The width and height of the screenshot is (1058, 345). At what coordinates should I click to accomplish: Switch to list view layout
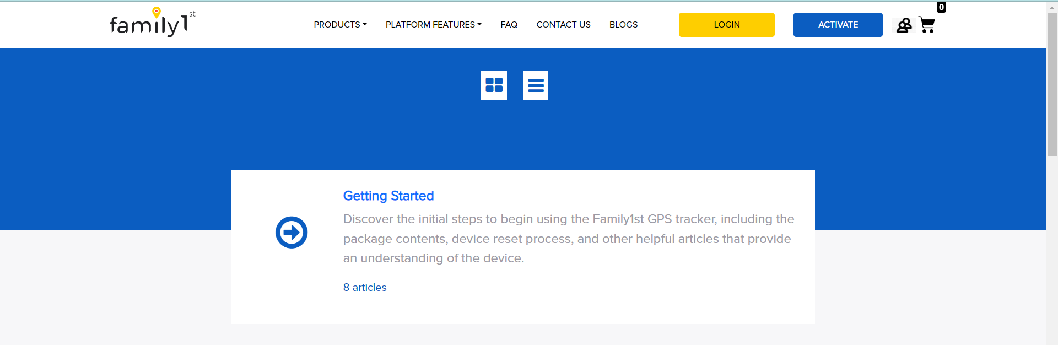coord(536,85)
